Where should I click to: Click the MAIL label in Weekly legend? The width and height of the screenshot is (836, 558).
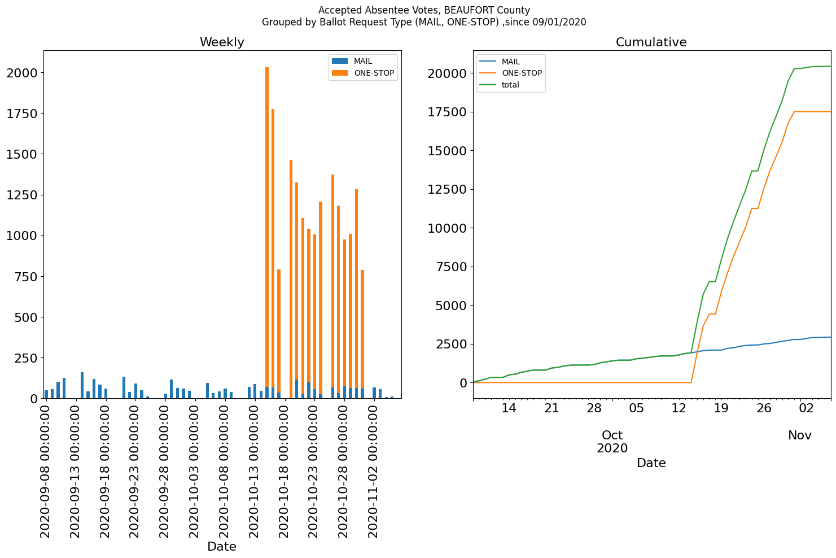(363, 61)
